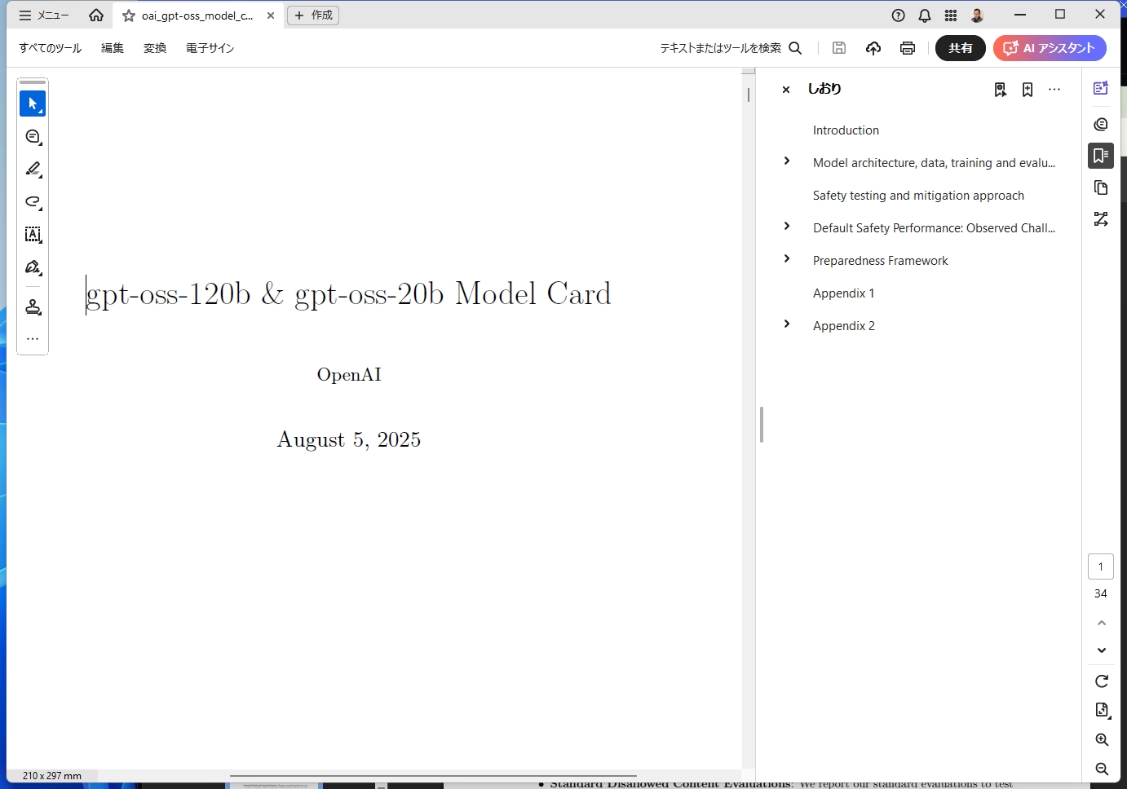This screenshot has height=789, width=1127.
Task: Click the rotate page icon
Action: [x=1102, y=681]
